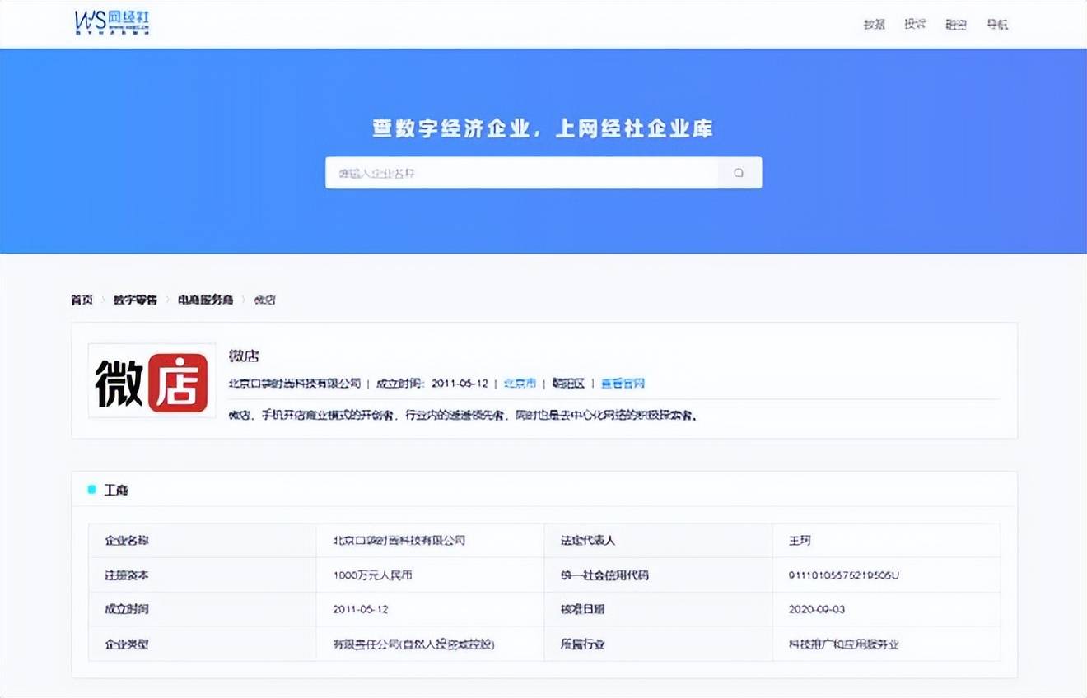
Task: Click the 2011-05-12 value in table
Action: click(x=430, y=610)
